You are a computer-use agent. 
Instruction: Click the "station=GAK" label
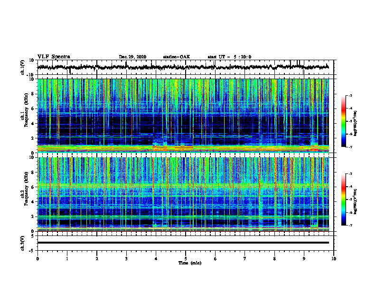tap(177, 57)
